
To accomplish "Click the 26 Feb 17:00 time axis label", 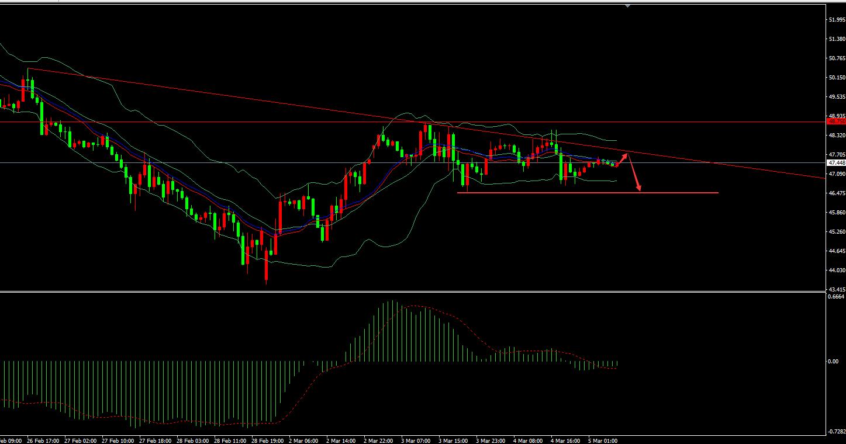I will click(43, 440).
